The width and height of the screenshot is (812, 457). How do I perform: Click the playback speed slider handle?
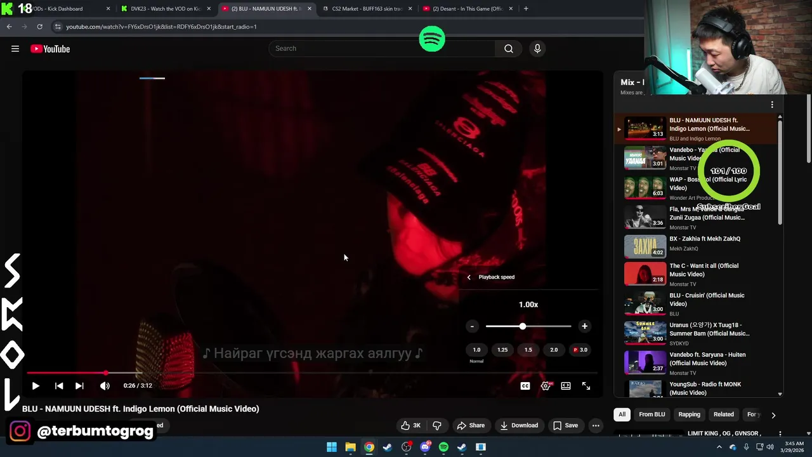523,326
